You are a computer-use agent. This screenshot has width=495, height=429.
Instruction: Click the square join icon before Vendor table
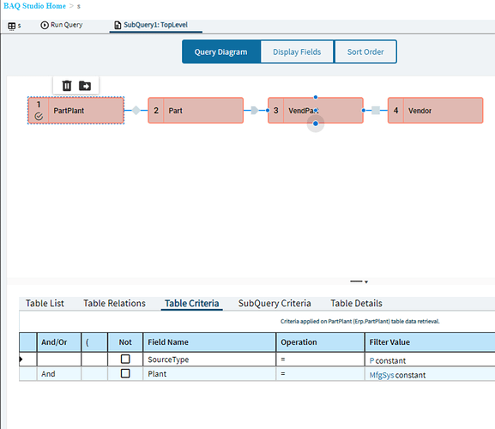click(376, 110)
